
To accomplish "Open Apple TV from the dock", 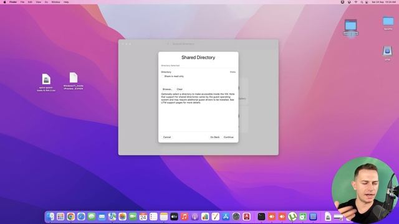I will [174, 217].
